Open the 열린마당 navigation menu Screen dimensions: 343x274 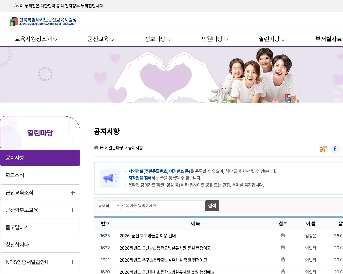coord(271,39)
